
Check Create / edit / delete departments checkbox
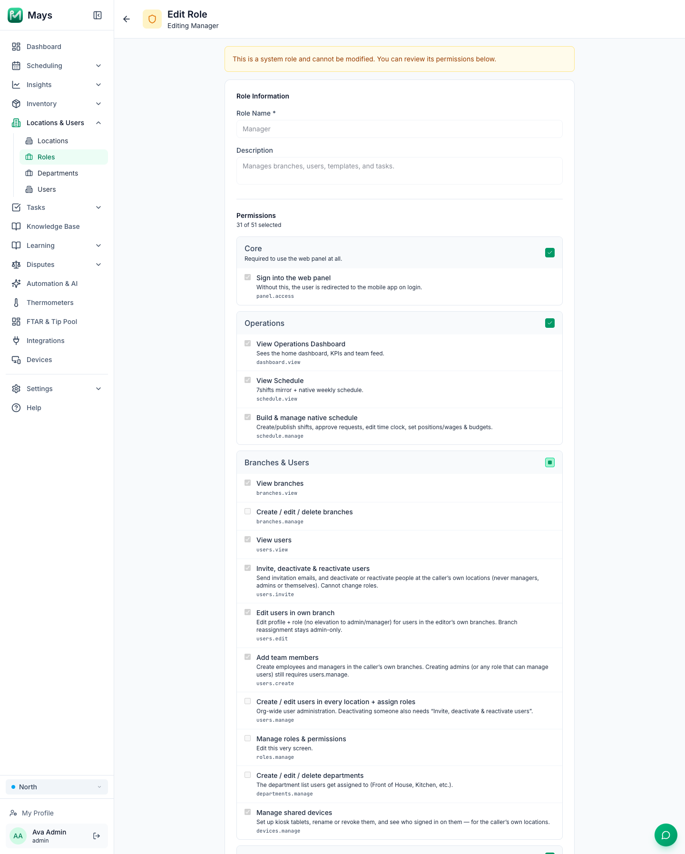(248, 775)
